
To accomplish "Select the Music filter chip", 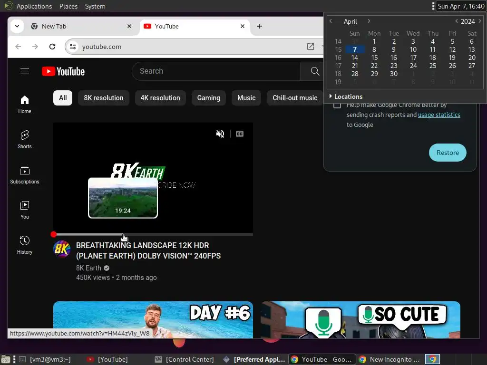I will [x=246, y=98].
